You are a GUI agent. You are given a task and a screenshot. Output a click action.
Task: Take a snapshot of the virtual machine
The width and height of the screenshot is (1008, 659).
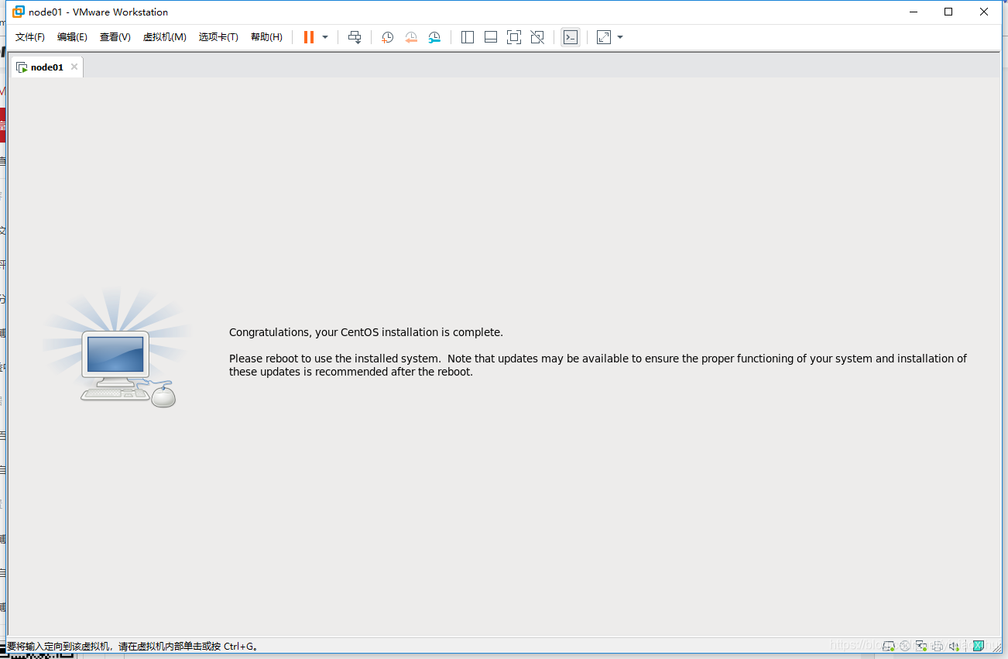[x=388, y=37]
